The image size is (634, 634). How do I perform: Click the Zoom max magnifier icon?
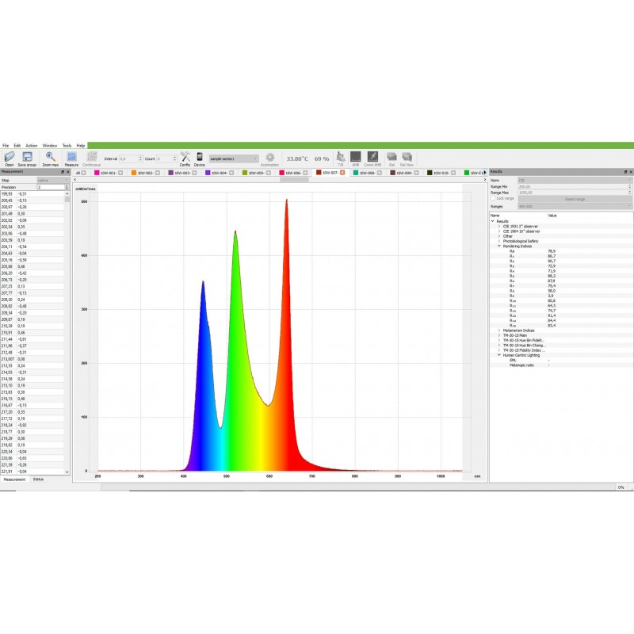[x=51, y=157]
